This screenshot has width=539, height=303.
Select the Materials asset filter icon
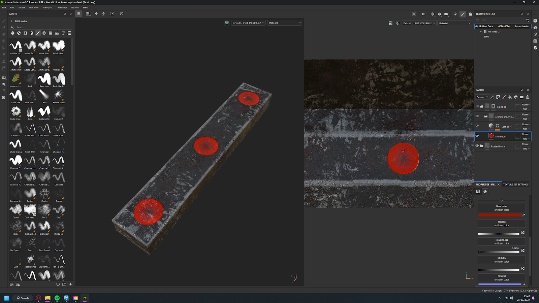12,33
